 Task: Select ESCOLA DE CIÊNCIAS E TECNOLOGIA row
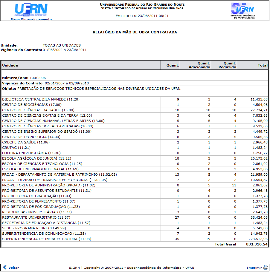click(135, 164)
